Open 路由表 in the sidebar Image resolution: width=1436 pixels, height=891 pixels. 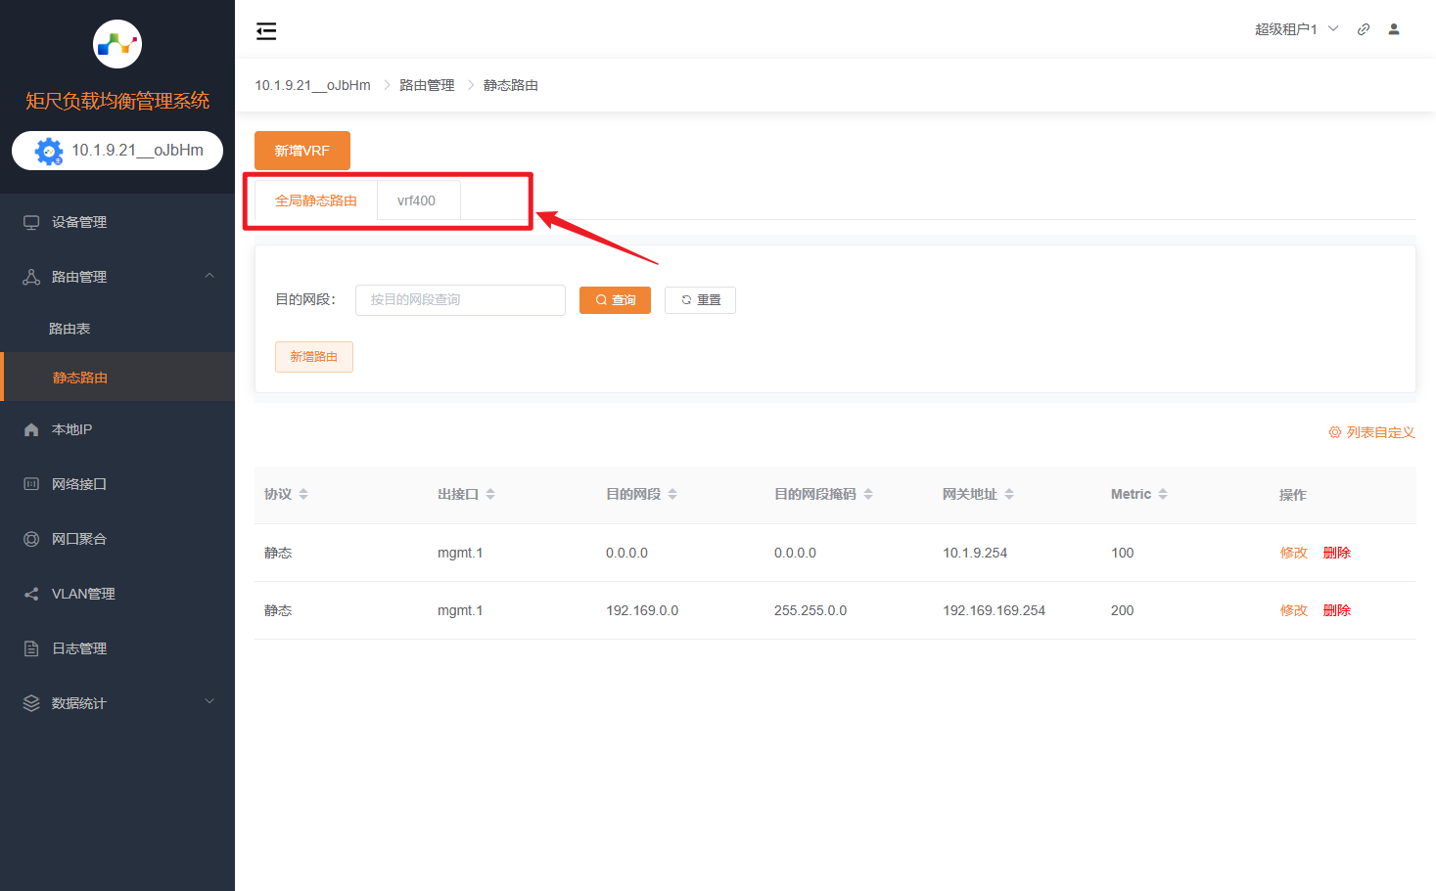click(x=69, y=329)
